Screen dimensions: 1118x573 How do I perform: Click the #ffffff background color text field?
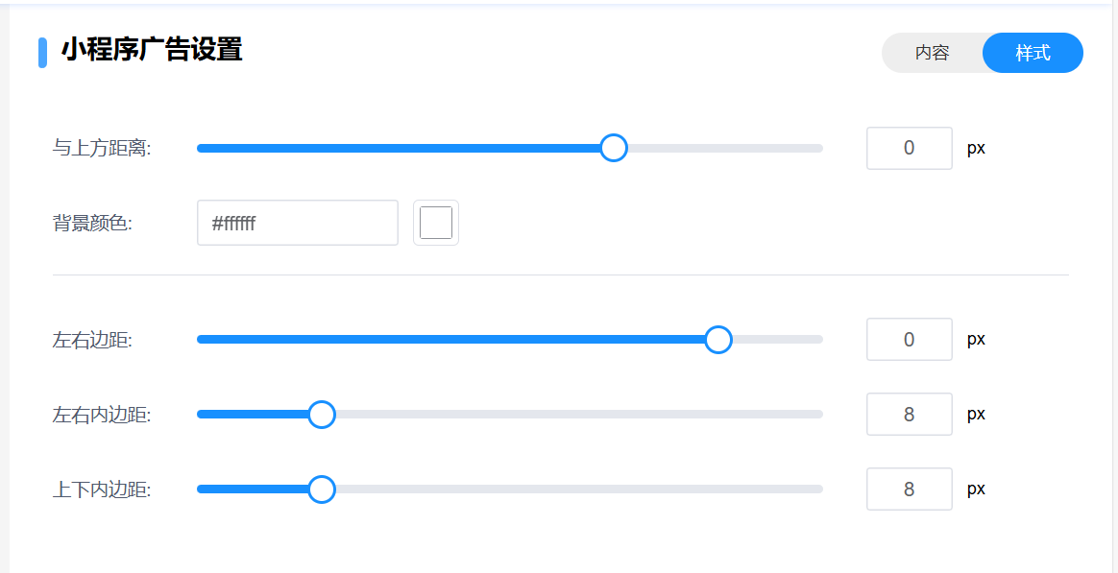(297, 223)
